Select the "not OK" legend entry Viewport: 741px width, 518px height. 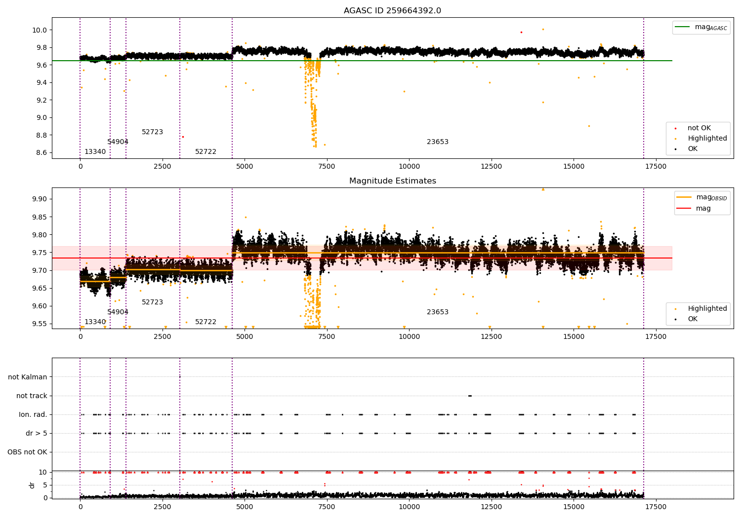pyautogui.click(x=699, y=128)
